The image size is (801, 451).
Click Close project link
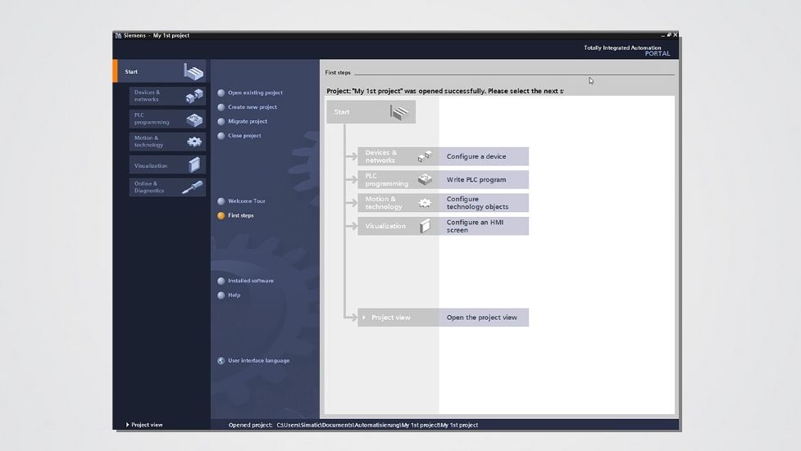(244, 136)
